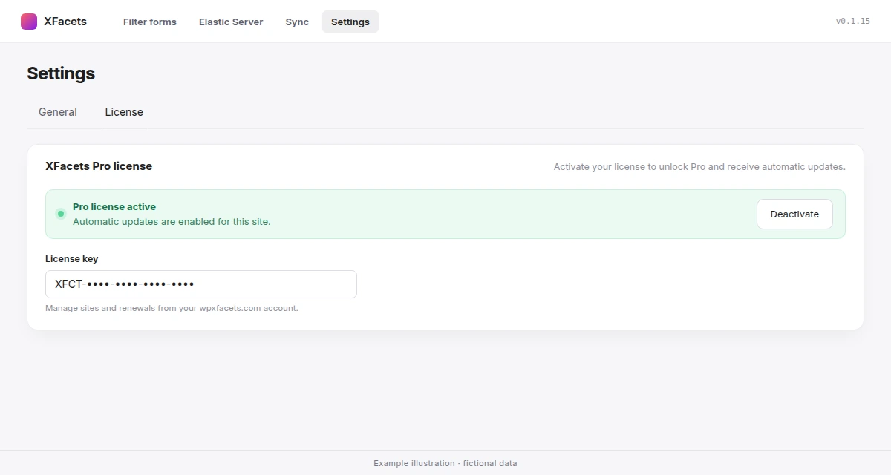Go to Elastic Server page
891x475 pixels.
231,22
